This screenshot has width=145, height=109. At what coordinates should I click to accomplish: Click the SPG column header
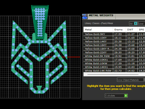141,30
